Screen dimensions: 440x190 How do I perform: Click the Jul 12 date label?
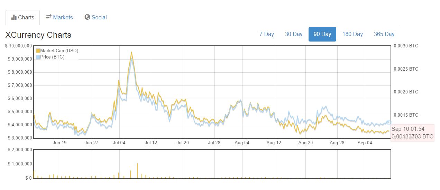(151, 143)
